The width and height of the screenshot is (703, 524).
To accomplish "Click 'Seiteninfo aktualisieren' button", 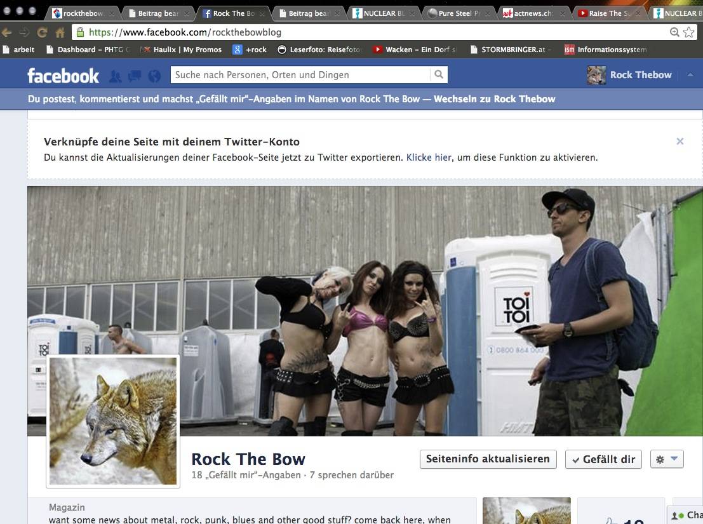I will (x=488, y=459).
